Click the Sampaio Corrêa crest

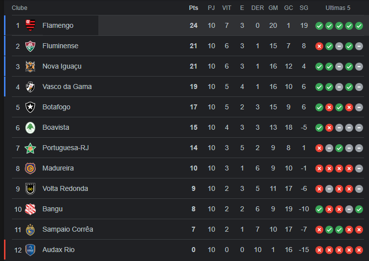30,230
